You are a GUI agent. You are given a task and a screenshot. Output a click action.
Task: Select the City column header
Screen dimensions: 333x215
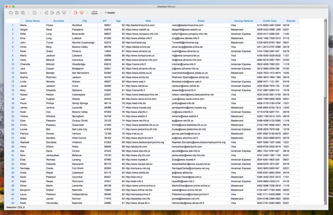85,21
